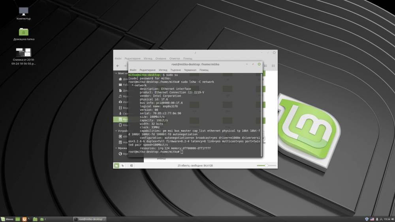
Task: Launch terminal from panel launcher
Action: [x=30, y=219]
